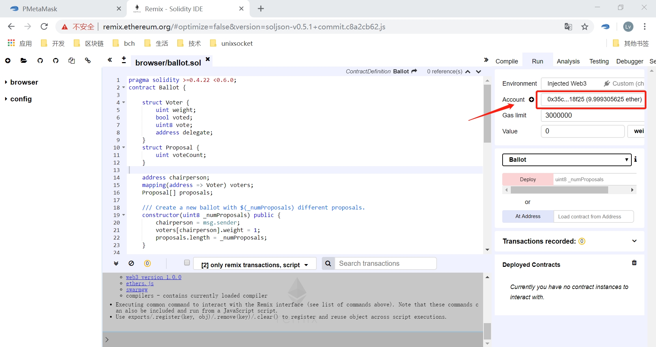Click the horizontal scrollbar under Deploy
Viewport: 656px width, 347px height.
click(559, 190)
